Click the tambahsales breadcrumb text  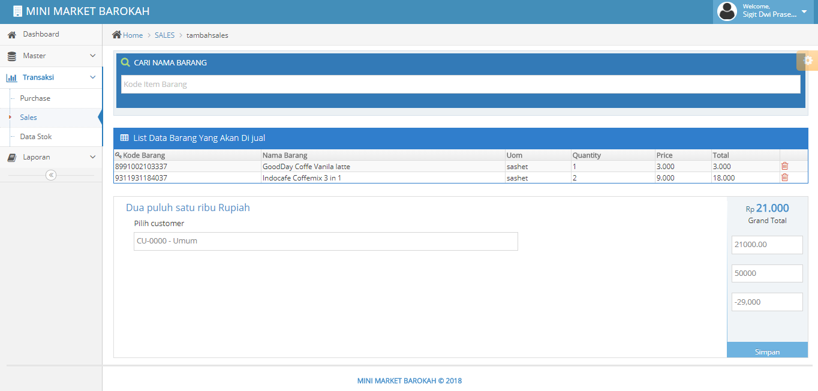point(207,35)
